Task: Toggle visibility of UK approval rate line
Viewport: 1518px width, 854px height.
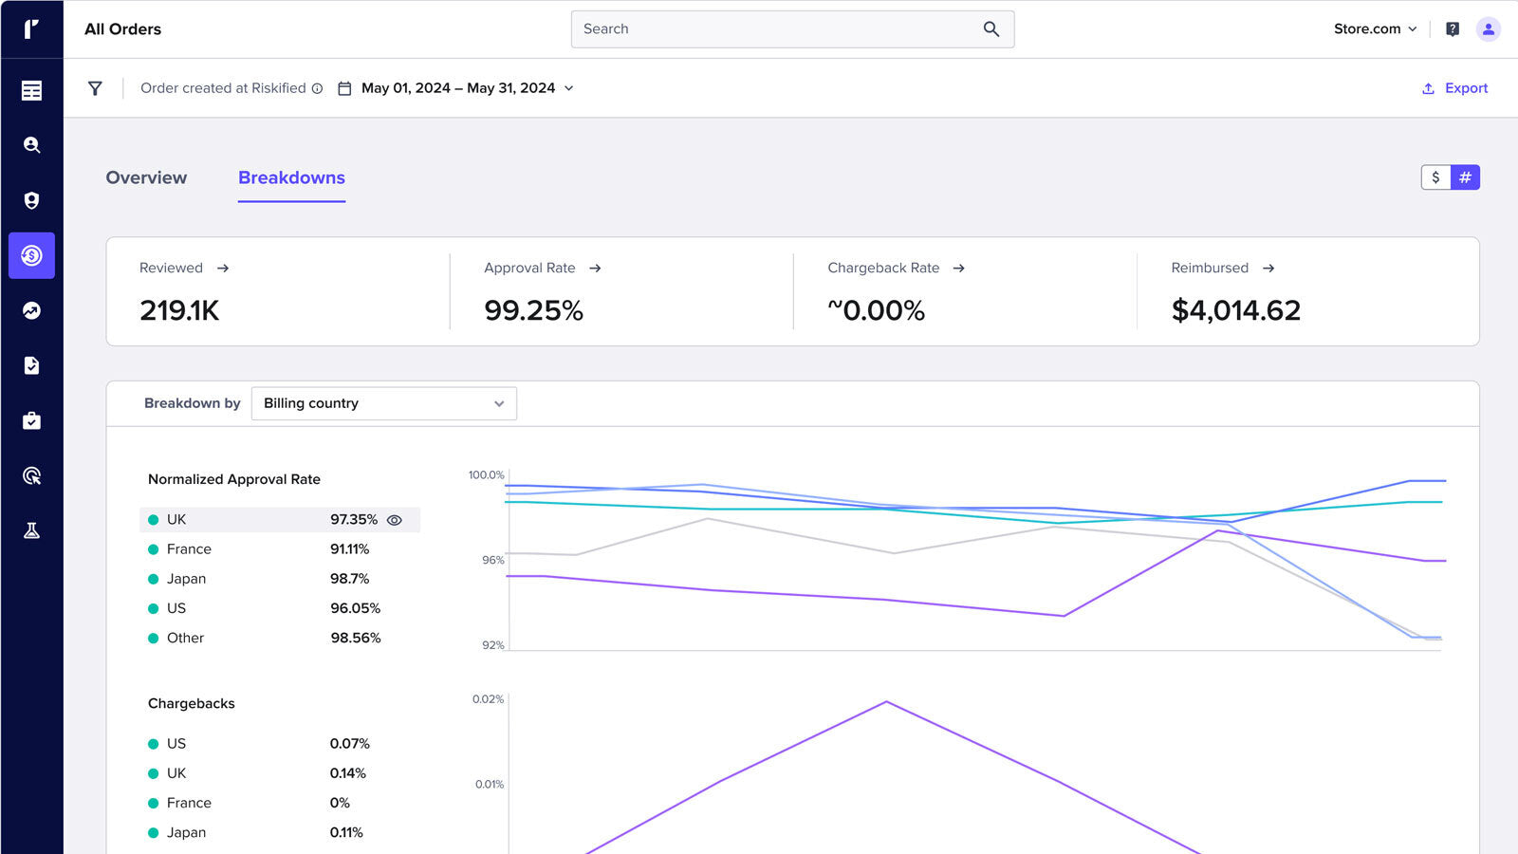Action: (396, 519)
